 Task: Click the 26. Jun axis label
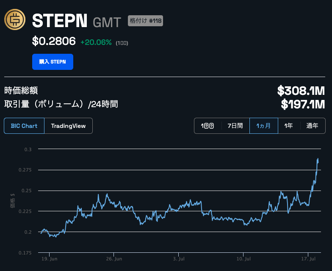click(x=114, y=259)
